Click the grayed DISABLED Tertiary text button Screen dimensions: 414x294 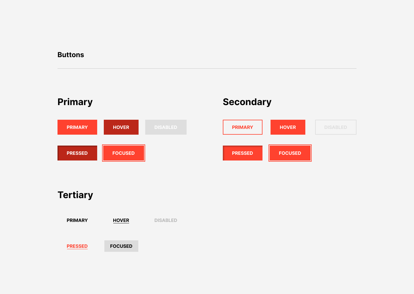pos(166,220)
